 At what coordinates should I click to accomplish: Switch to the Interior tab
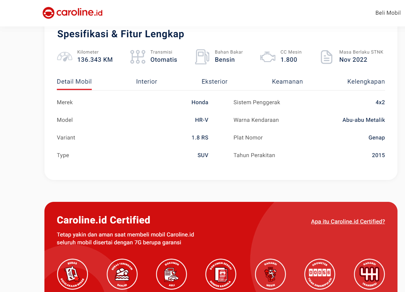click(147, 82)
